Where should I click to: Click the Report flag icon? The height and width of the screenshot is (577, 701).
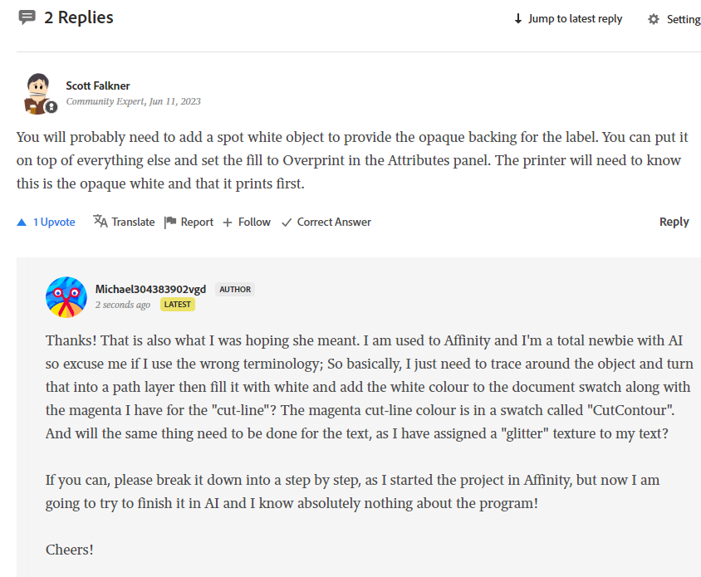pos(170,222)
